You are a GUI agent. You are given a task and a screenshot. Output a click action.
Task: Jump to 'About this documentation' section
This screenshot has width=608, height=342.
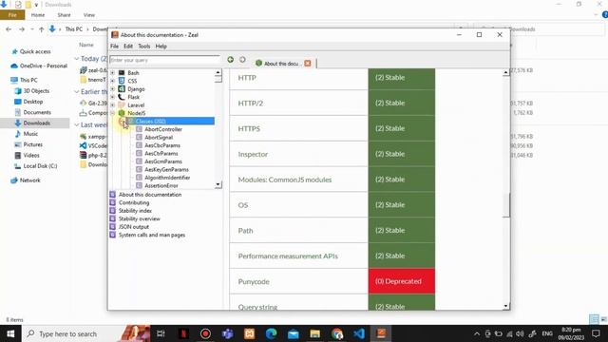pyautogui.click(x=150, y=195)
